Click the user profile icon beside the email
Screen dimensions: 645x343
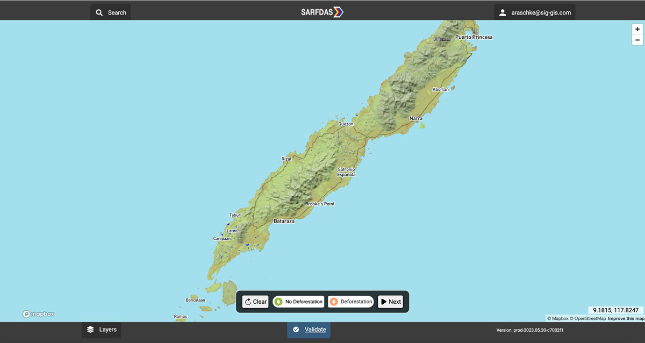click(x=502, y=12)
